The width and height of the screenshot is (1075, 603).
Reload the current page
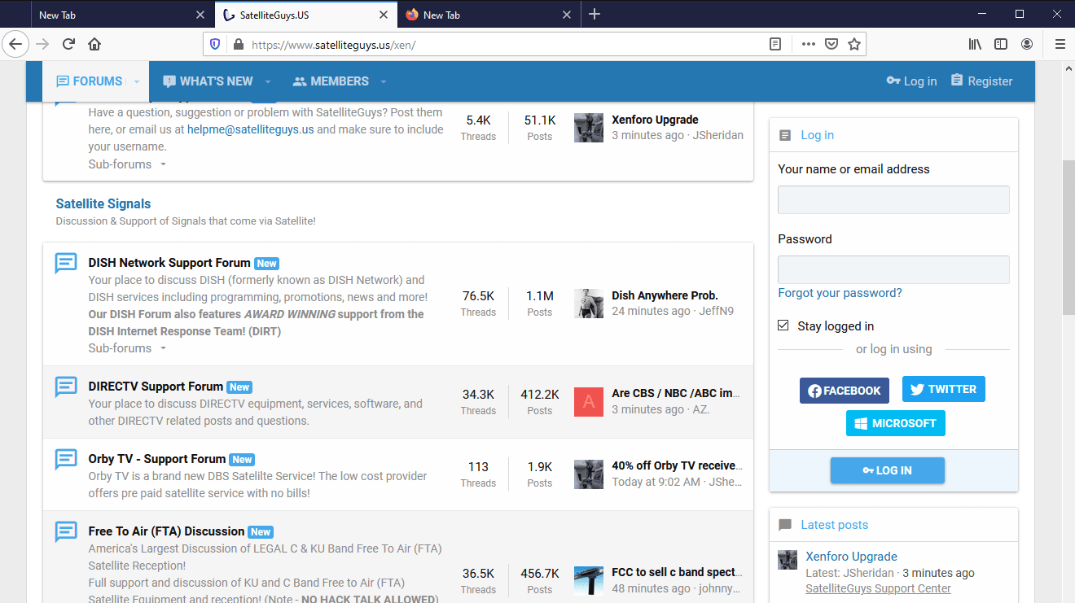click(x=69, y=44)
